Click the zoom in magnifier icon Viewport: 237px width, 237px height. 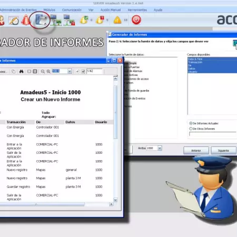(48, 71)
